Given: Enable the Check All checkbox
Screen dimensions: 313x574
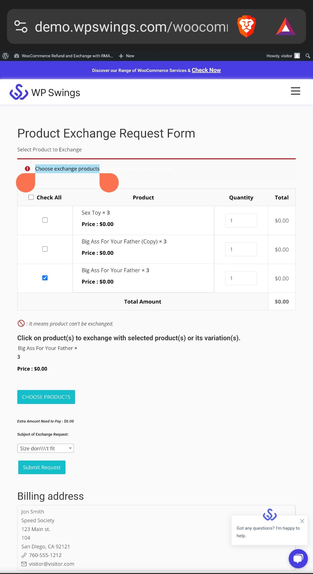Looking at the screenshot, I should pyautogui.click(x=31, y=197).
